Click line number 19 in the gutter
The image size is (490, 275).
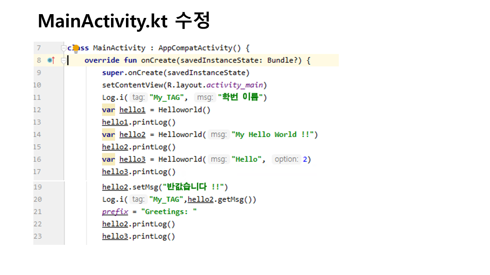pos(38,187)
